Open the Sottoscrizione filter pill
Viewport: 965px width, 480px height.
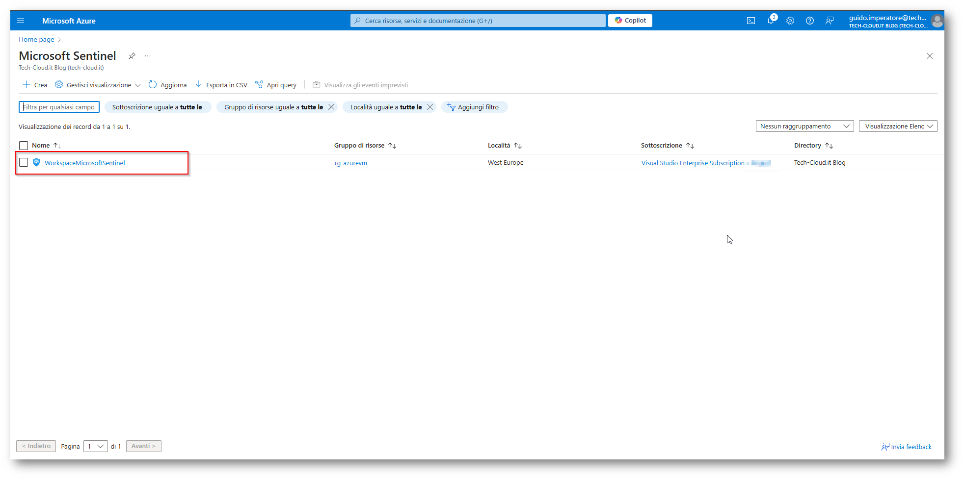[x=158, y=107]
